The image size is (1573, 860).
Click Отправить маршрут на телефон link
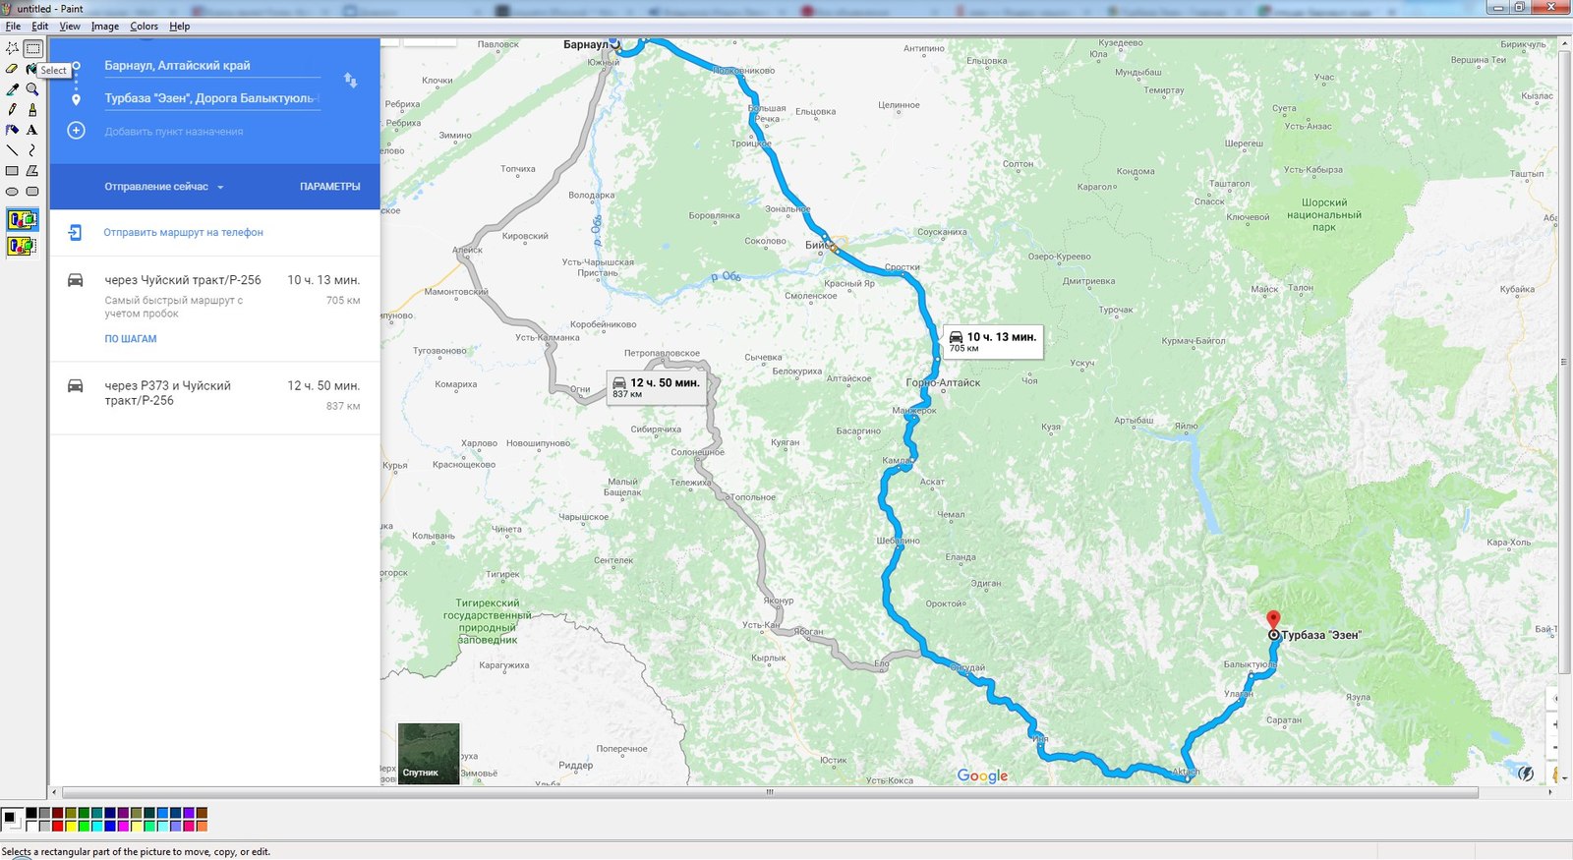pos(184,233)
